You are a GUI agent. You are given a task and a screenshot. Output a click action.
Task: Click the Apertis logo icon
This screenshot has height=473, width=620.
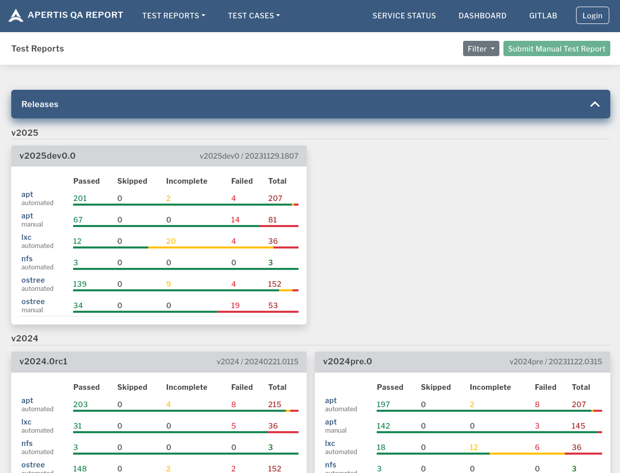click(x=16, y=15)
